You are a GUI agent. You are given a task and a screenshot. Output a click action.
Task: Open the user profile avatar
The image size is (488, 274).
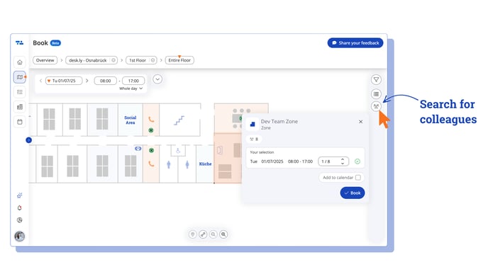click(20, 236)
